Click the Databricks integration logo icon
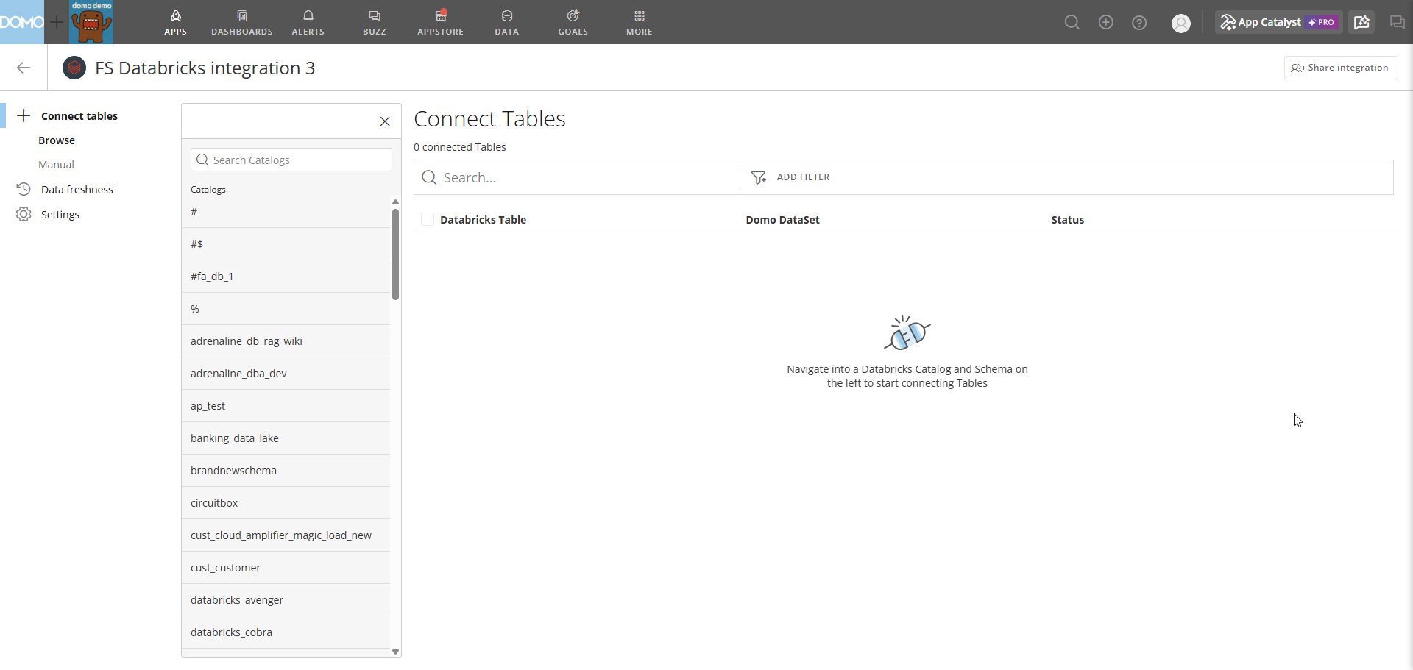This screenshot has width=1413, height=670. click(74, 68)
